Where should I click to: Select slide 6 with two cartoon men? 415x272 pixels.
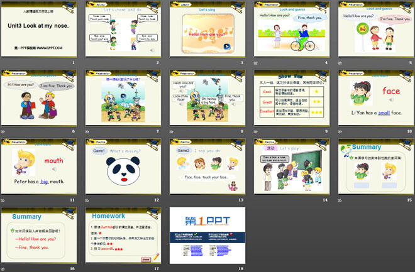click(39, 97)
